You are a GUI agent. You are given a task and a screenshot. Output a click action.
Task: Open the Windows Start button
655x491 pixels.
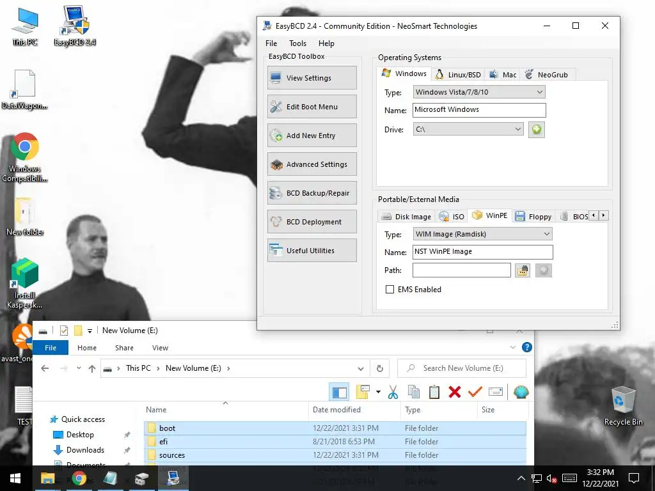[15, 478]
